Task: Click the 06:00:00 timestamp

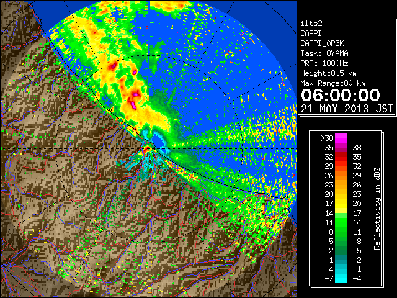Action: tap(340, 95)
